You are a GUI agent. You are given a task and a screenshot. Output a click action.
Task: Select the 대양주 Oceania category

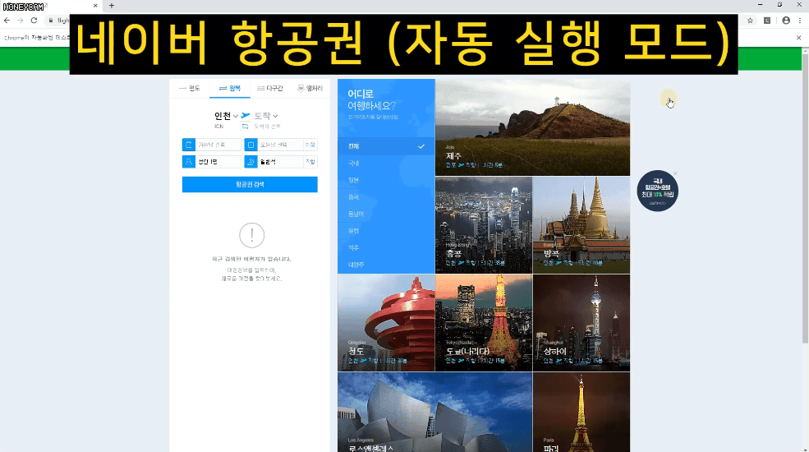click(387, 264)
